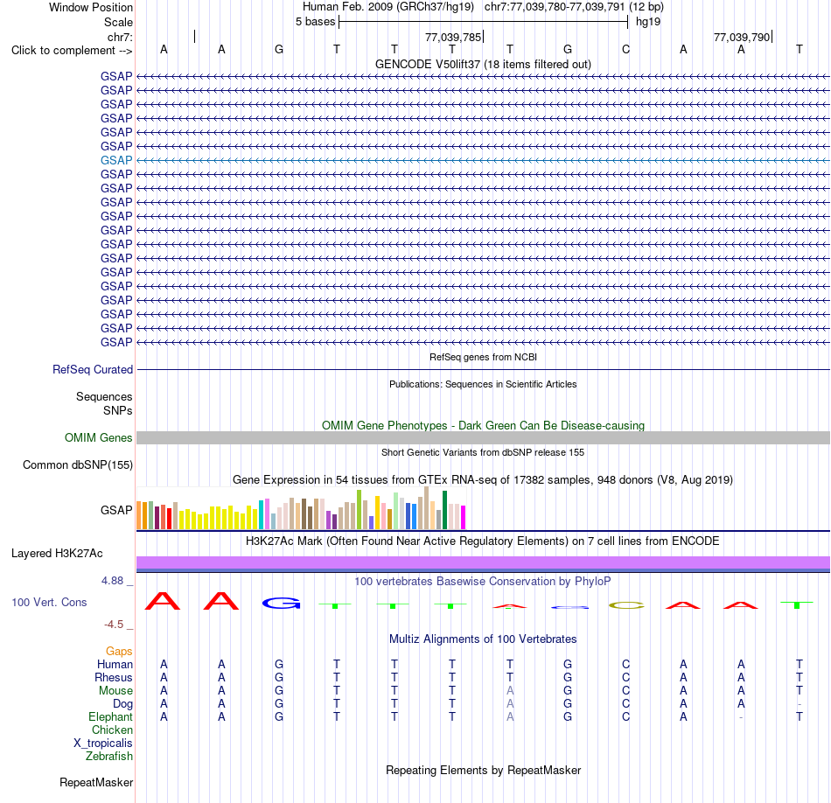
Task: Open 'Multiz Alignments of 100 Vertebrates' title
Action: [483, 639]
